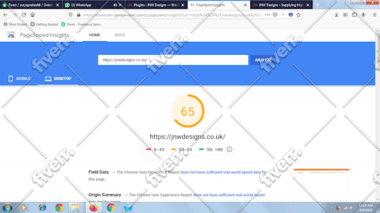380x213 pixels.
Task: Open the Firefox account icon
Action: 363,14
